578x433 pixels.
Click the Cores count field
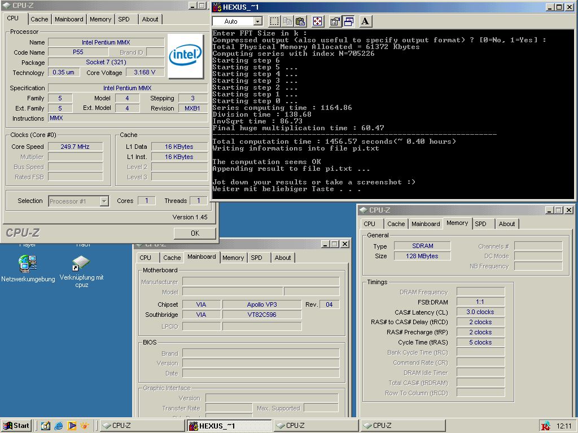(146, 201)
